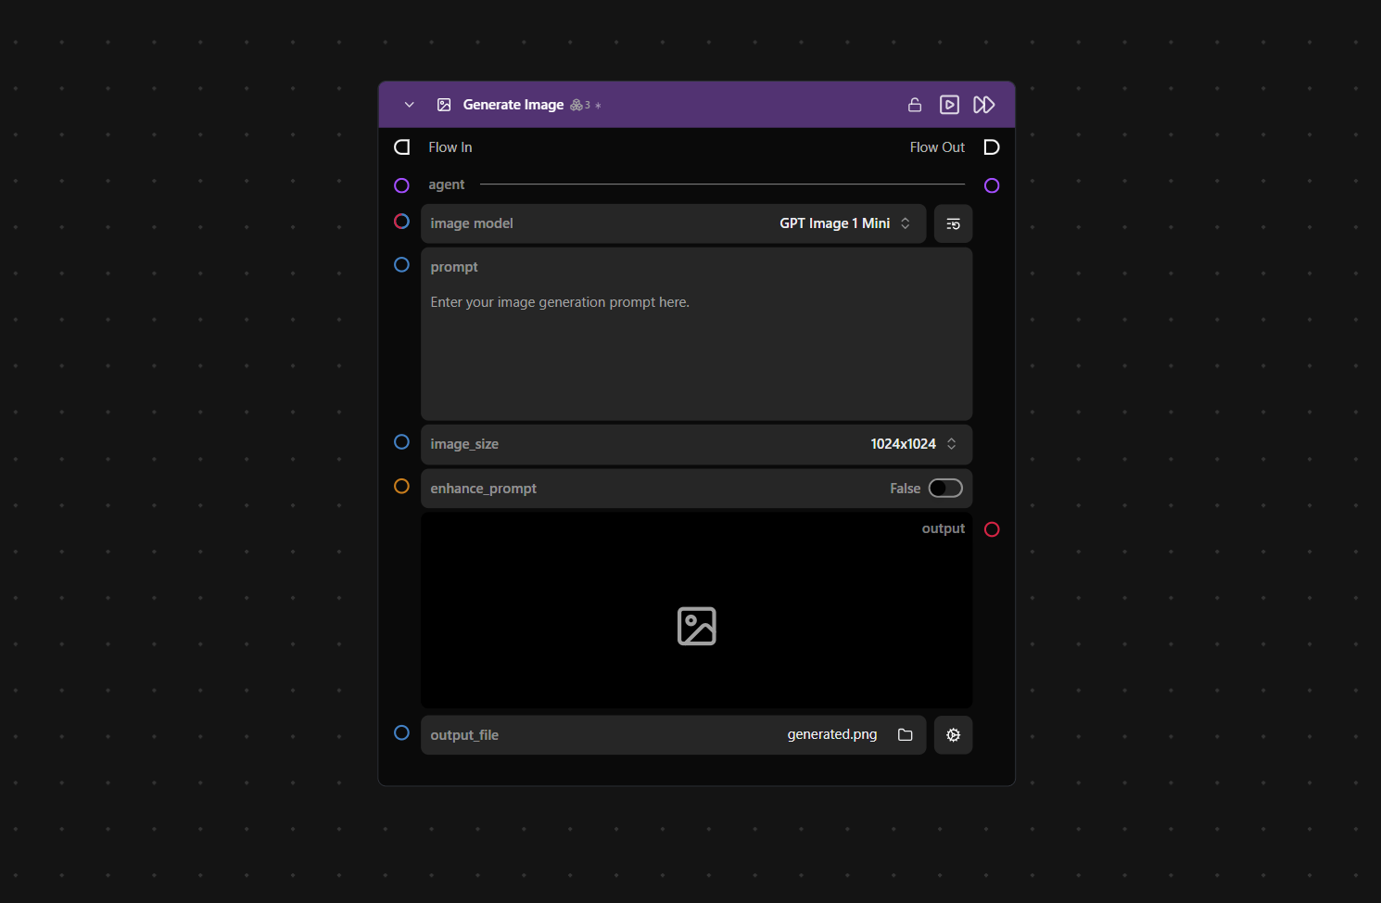Click the output_file input port

(x=401, y=733)
